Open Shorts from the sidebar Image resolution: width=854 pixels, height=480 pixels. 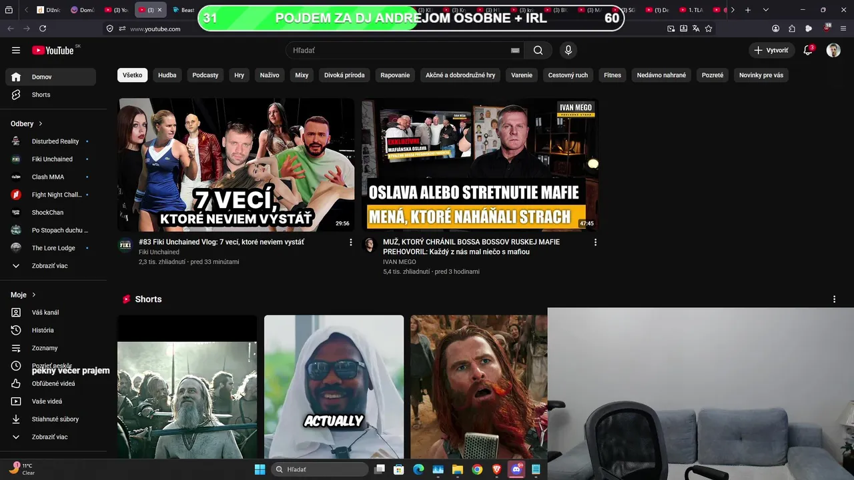click(x=51, y=95)
